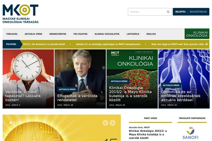Open the Társaság menu
The width and height of the screenshot is (212, 141).
(x=12, y=34)
